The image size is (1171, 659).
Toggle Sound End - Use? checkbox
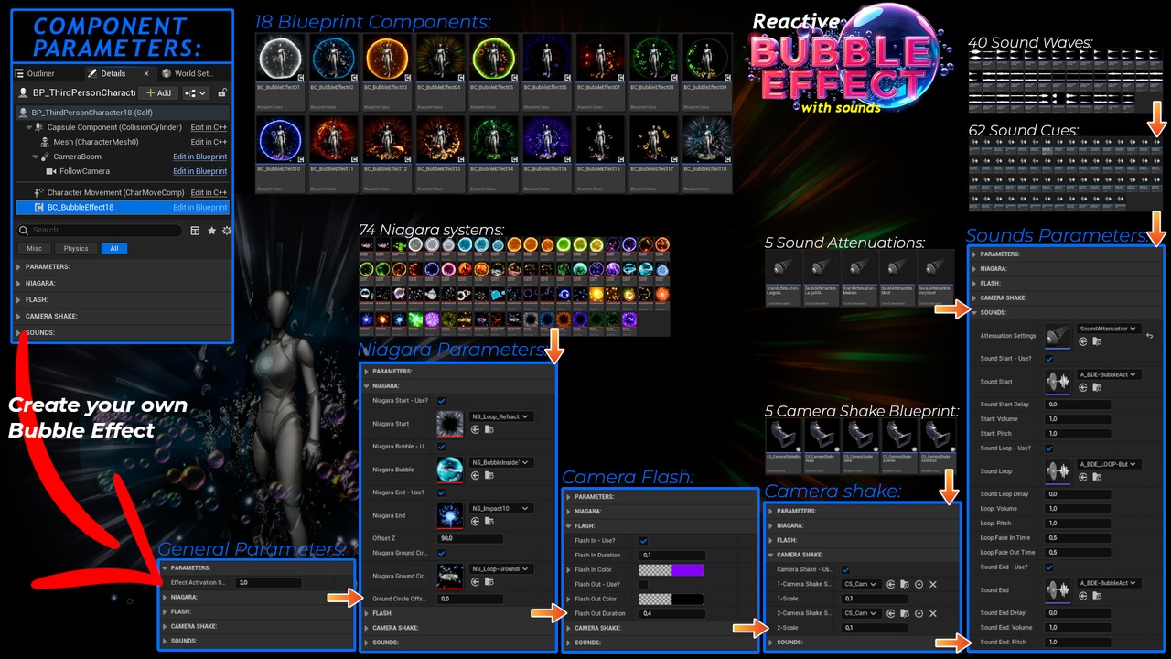(1049, 567)
